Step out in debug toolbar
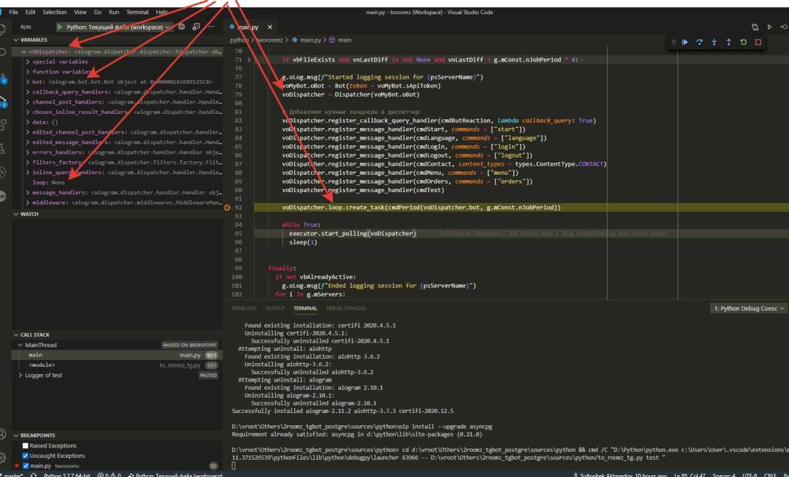789x477 pixels. [729, 42]
